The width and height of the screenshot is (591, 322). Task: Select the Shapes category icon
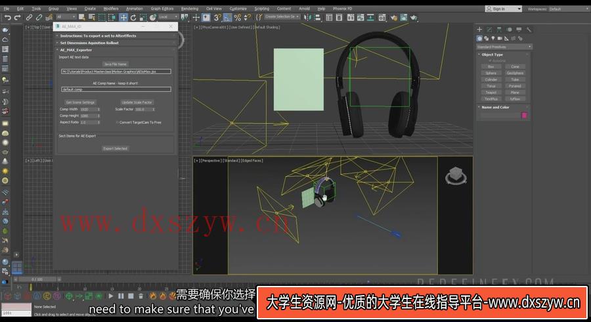pyautogui.click(x=486, y=39)
